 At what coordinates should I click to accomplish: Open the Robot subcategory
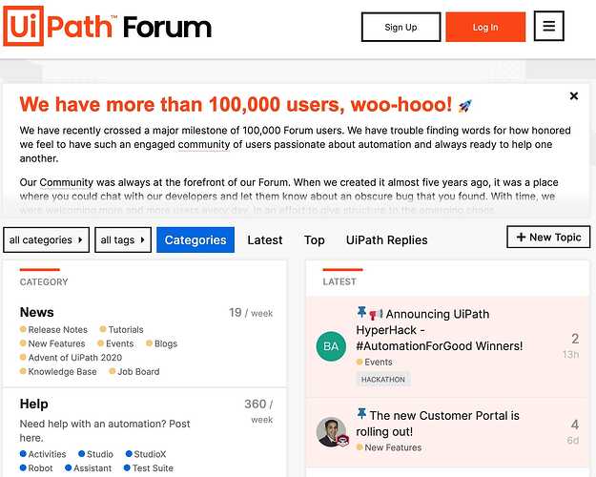pos(36,468)
